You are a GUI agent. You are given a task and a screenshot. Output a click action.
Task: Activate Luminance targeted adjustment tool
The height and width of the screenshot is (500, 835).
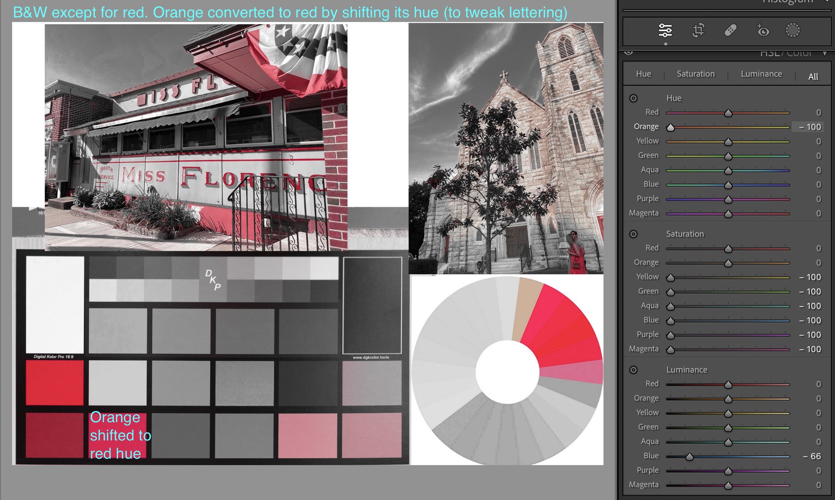pos(633,370)
